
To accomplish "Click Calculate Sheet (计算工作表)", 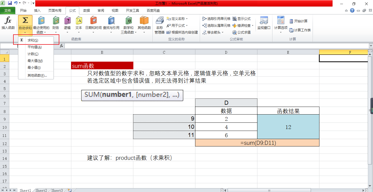I will [x=300, y=30].
